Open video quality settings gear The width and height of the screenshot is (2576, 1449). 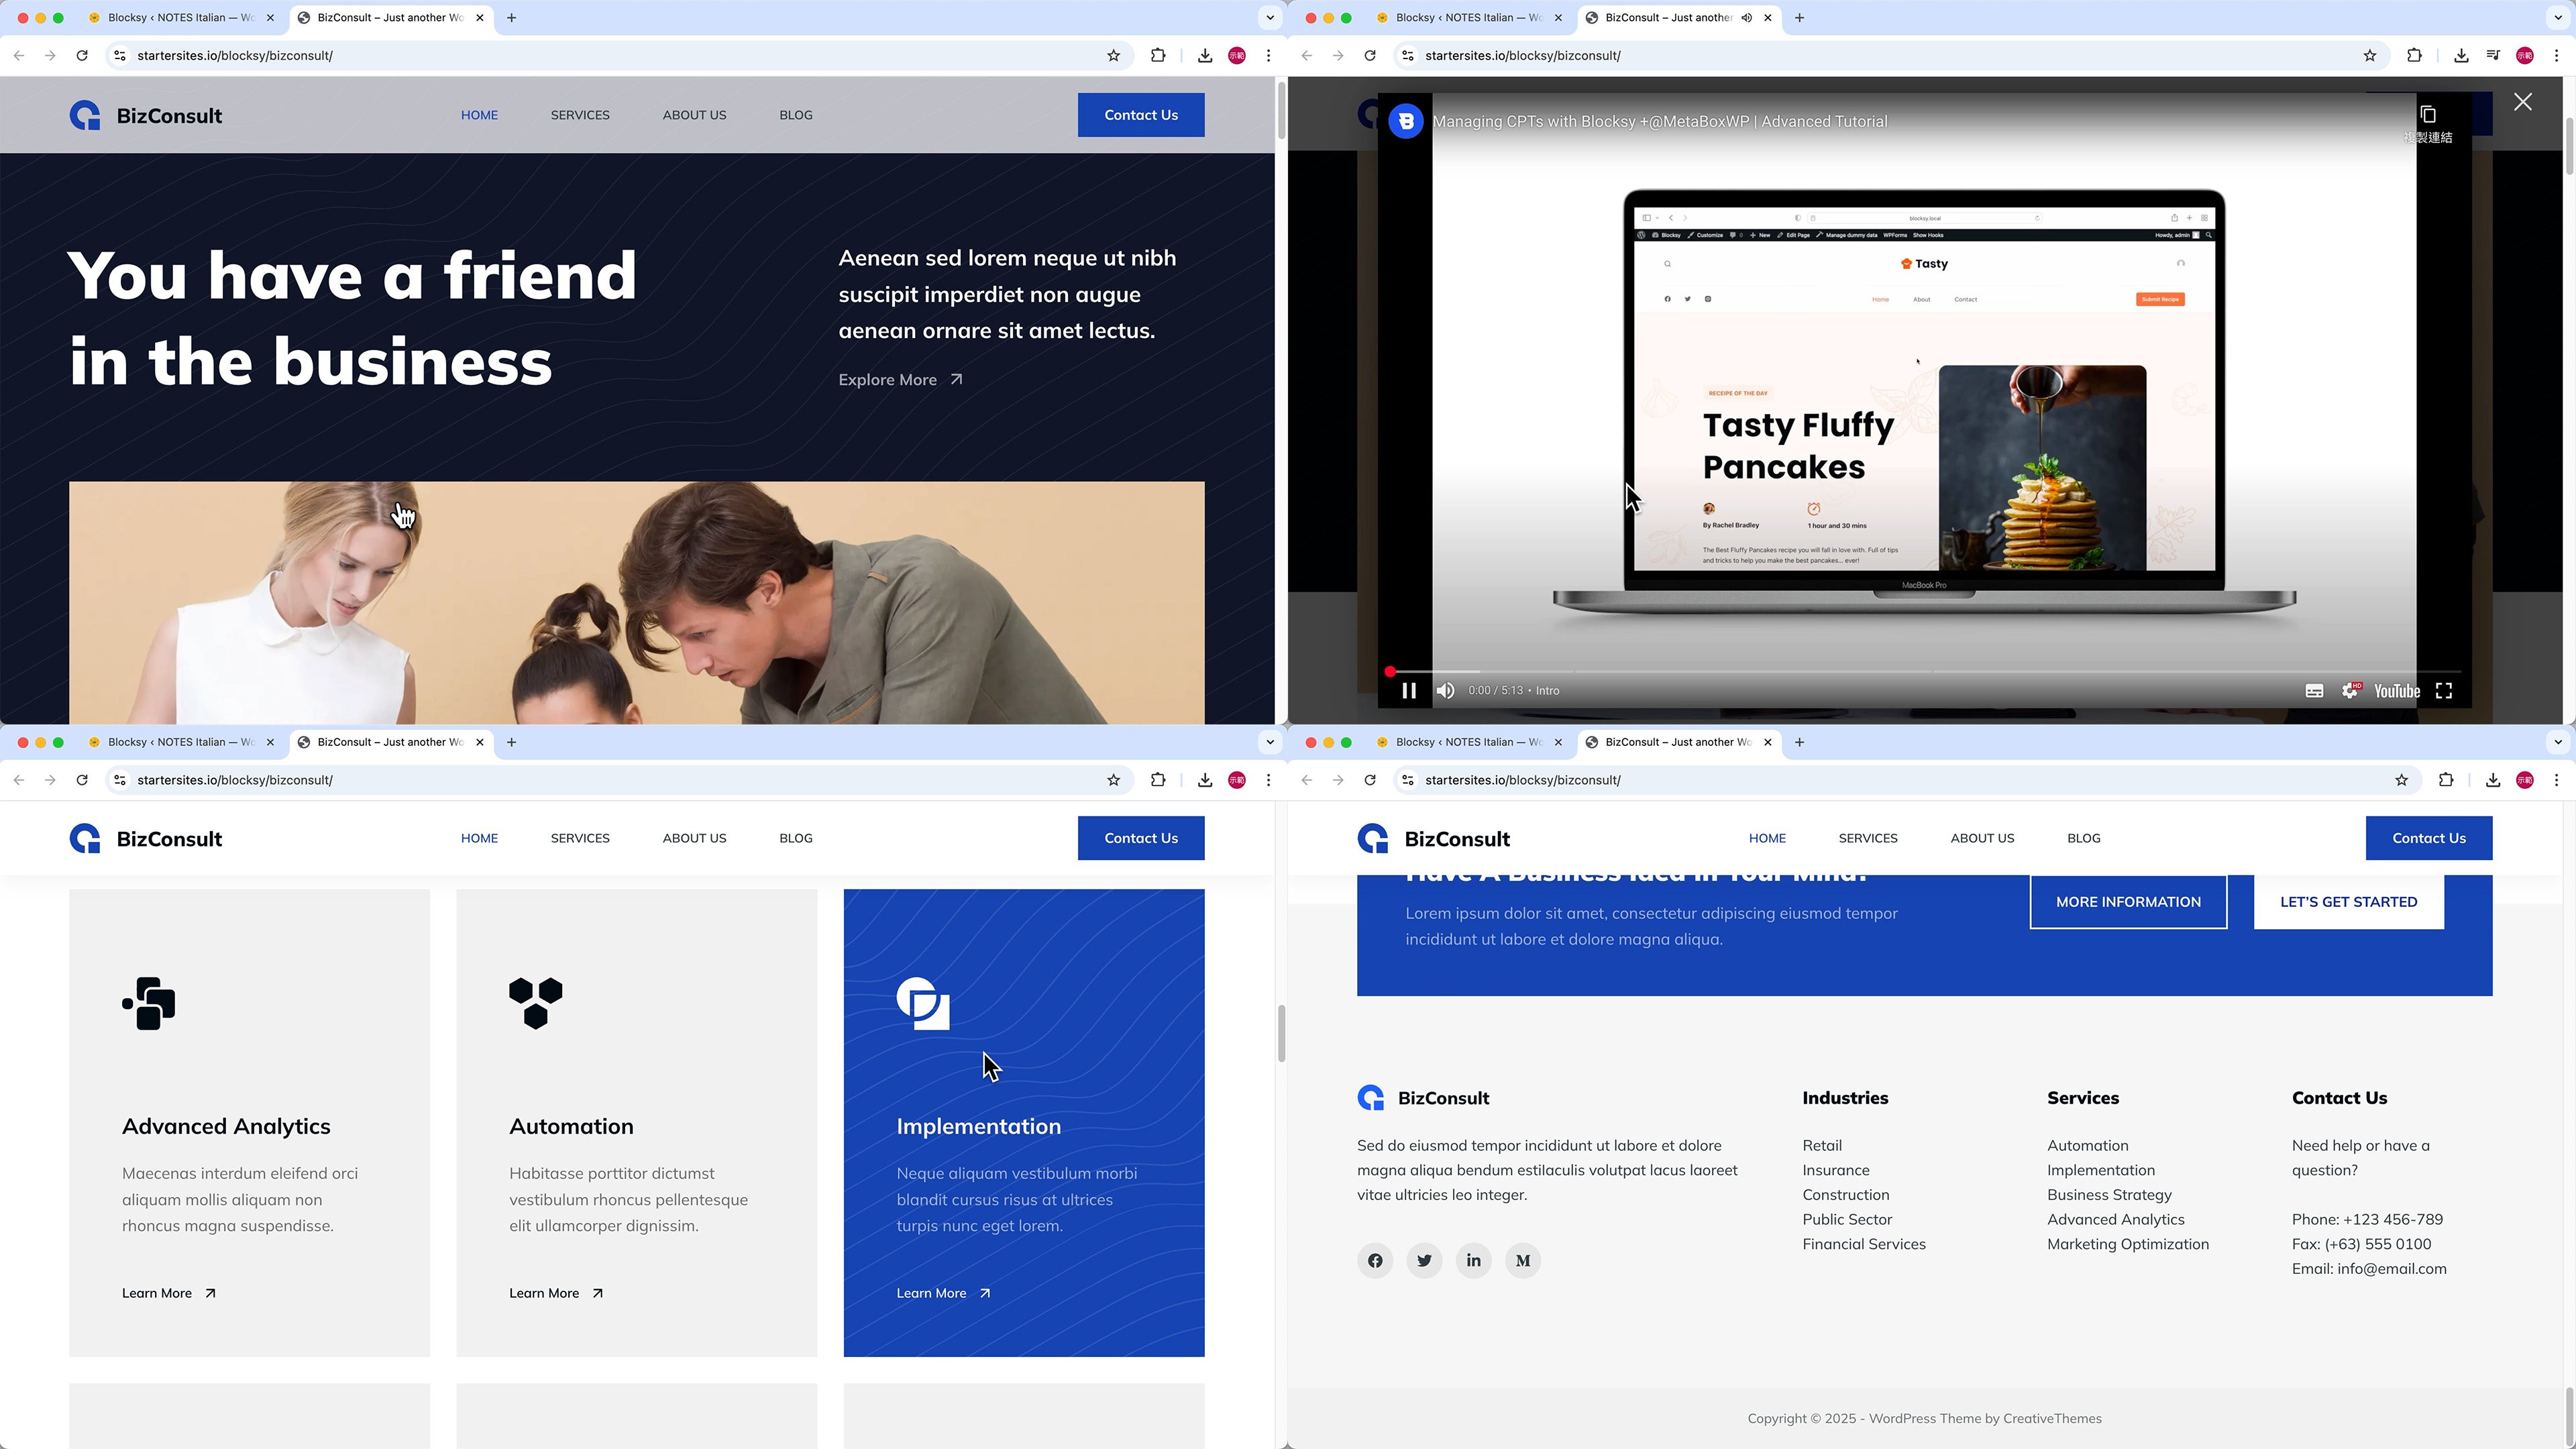pos(2349,690)
